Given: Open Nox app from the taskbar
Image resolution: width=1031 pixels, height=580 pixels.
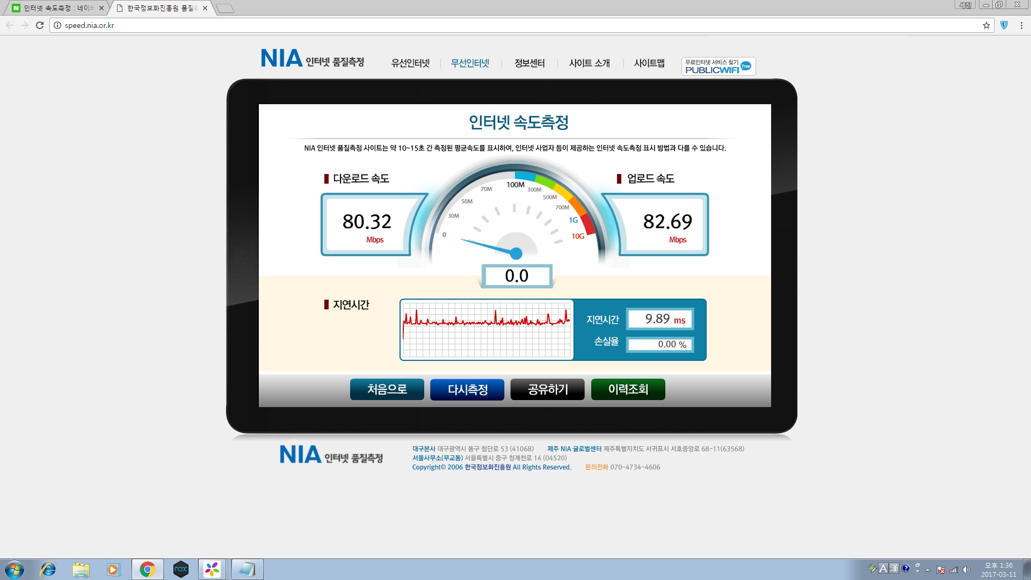Looking at the screenshot, I should pyautogui.click(x=181, y=569).
